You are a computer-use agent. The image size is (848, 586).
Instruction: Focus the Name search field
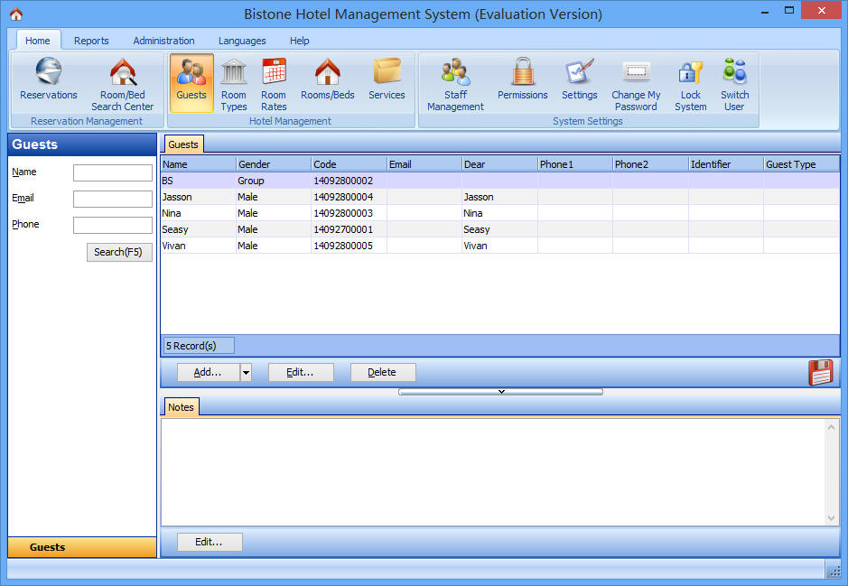113,172
